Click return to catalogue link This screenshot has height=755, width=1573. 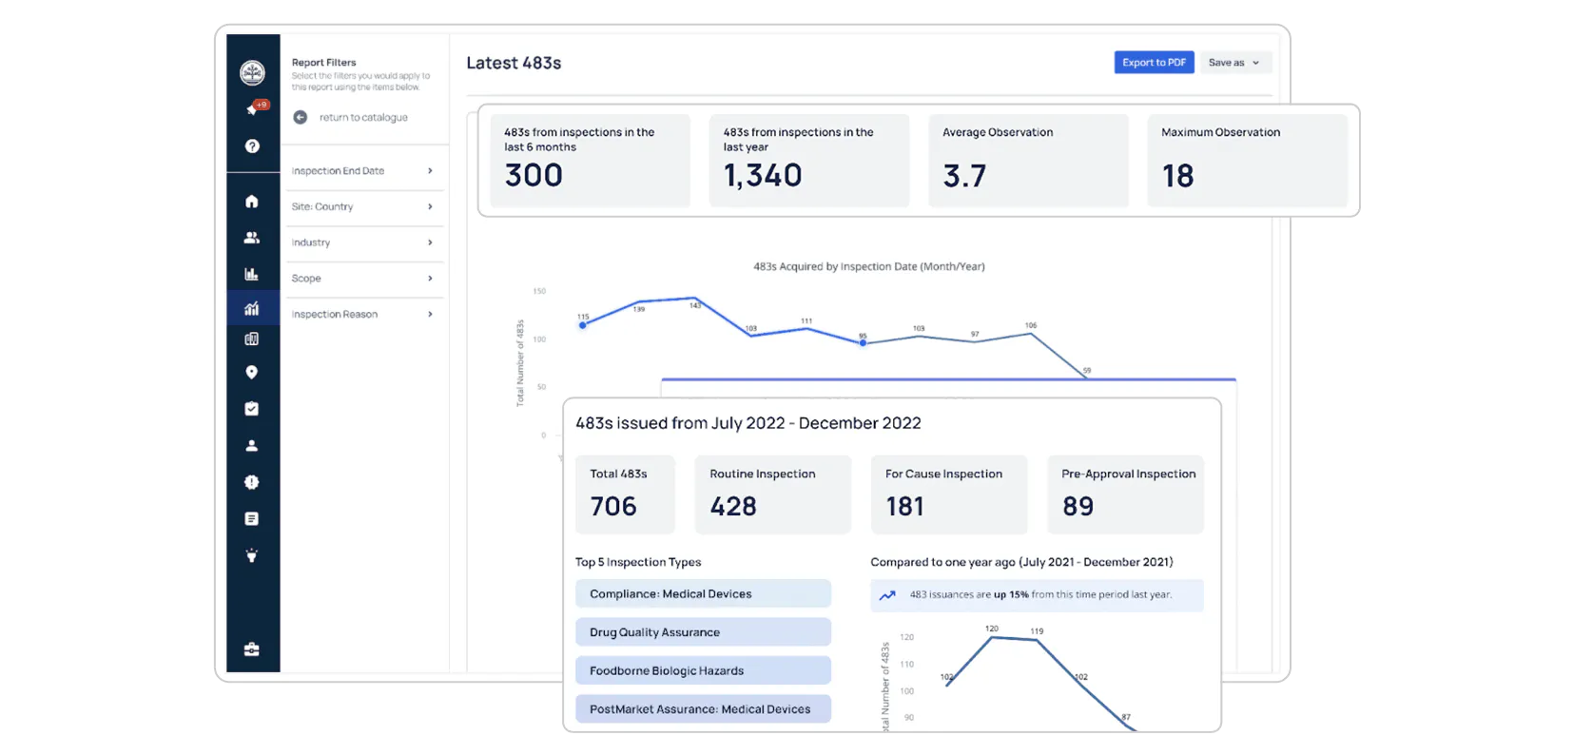tap(363, 117)
